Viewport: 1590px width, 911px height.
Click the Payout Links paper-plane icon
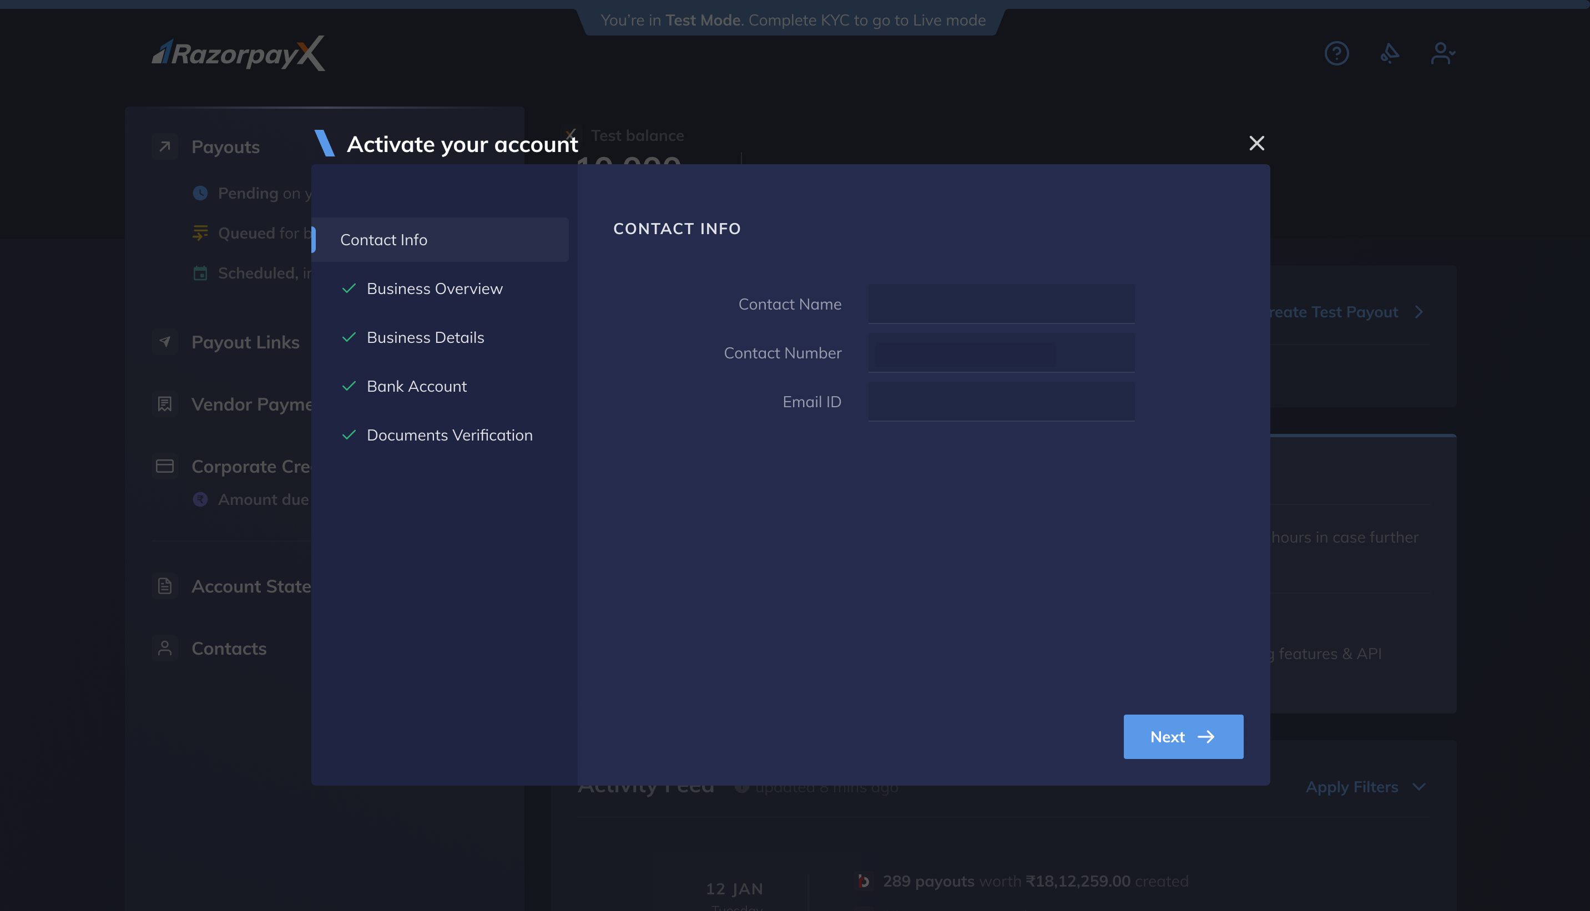tap(165, 342)
